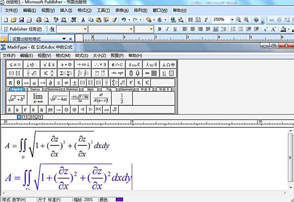This screenshot has width=294, height=202.
Task: Open file using the folder icon
Action: click(x=13, y=20)
